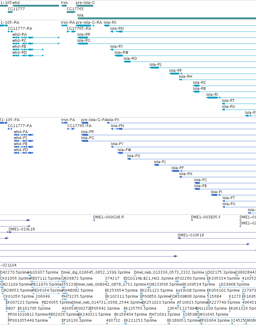Click lola-PU protein label
This screenshot has height=325, width=256.
pos(229,204)
